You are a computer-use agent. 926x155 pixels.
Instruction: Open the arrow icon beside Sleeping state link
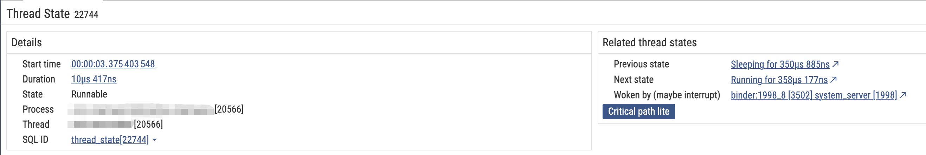click(835, 64)
